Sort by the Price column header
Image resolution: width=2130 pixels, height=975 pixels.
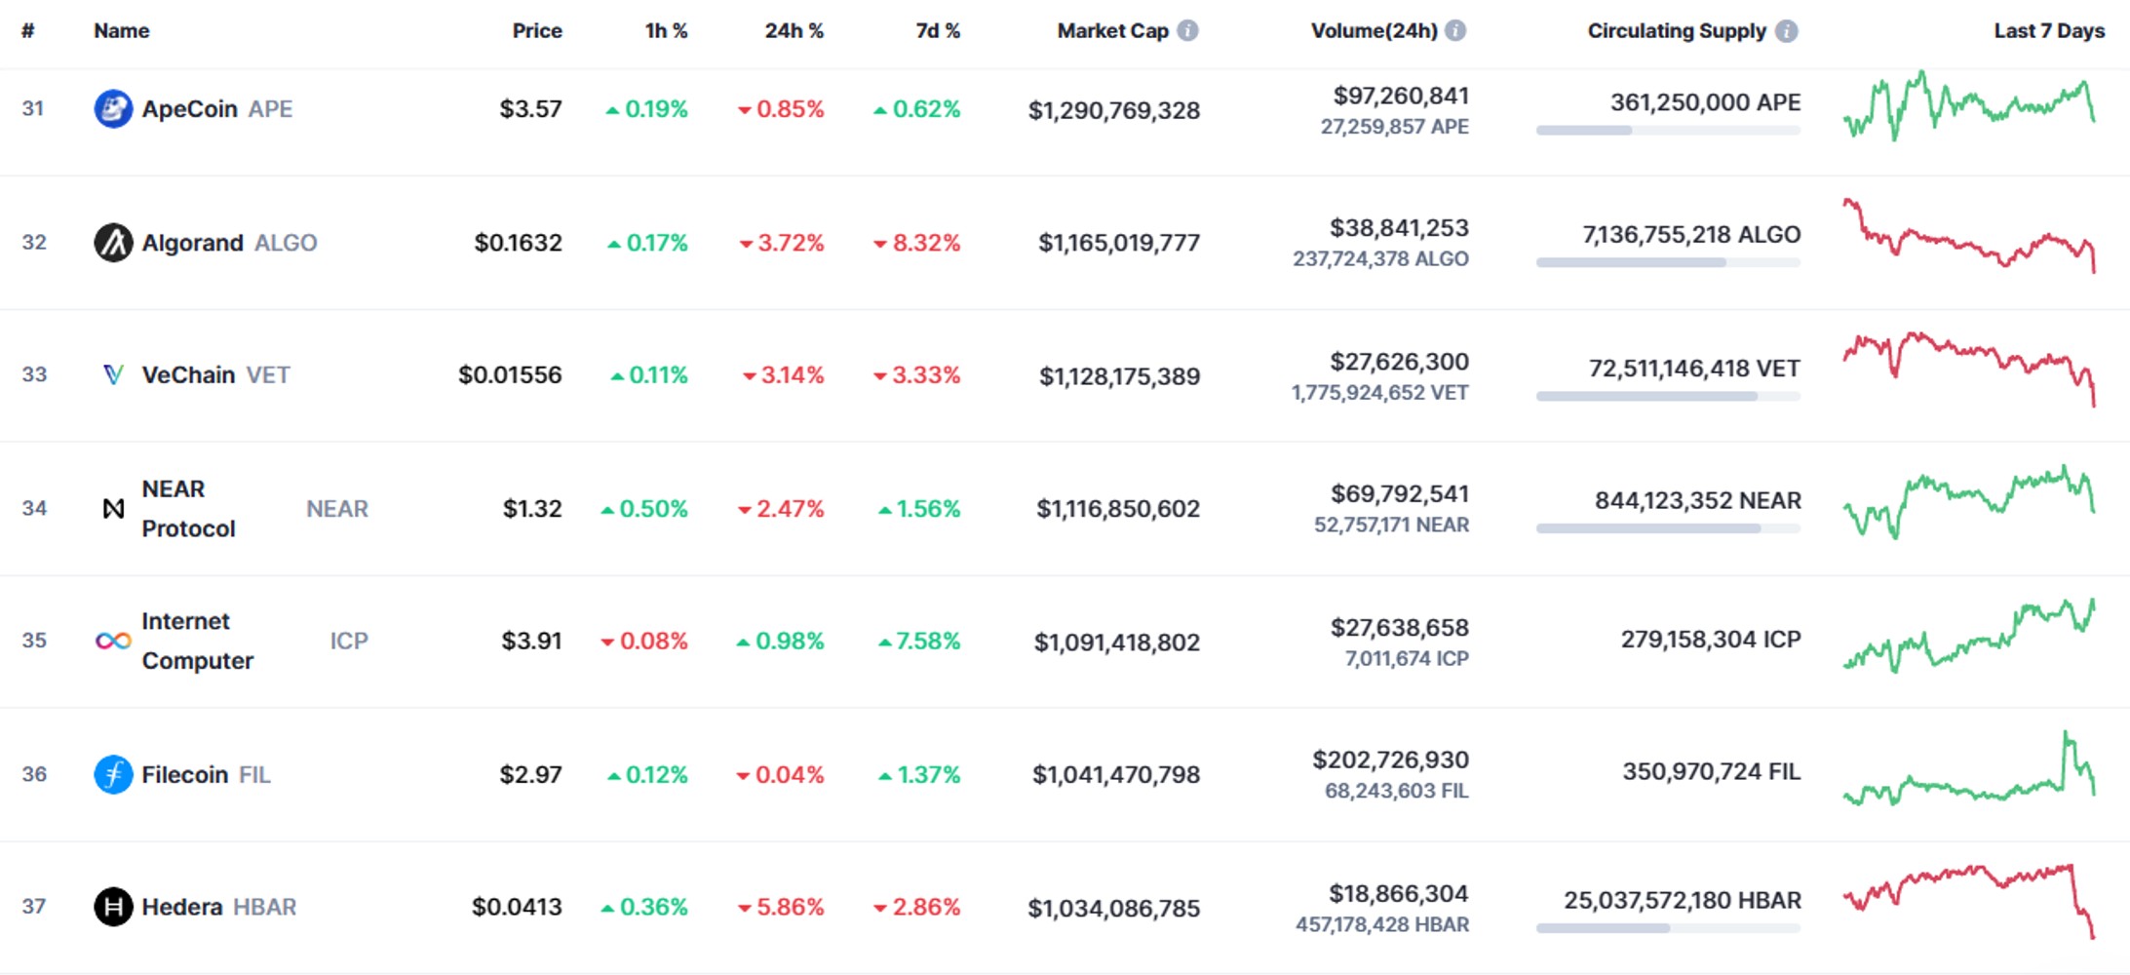pyautogui.click(x=537, y=30)
